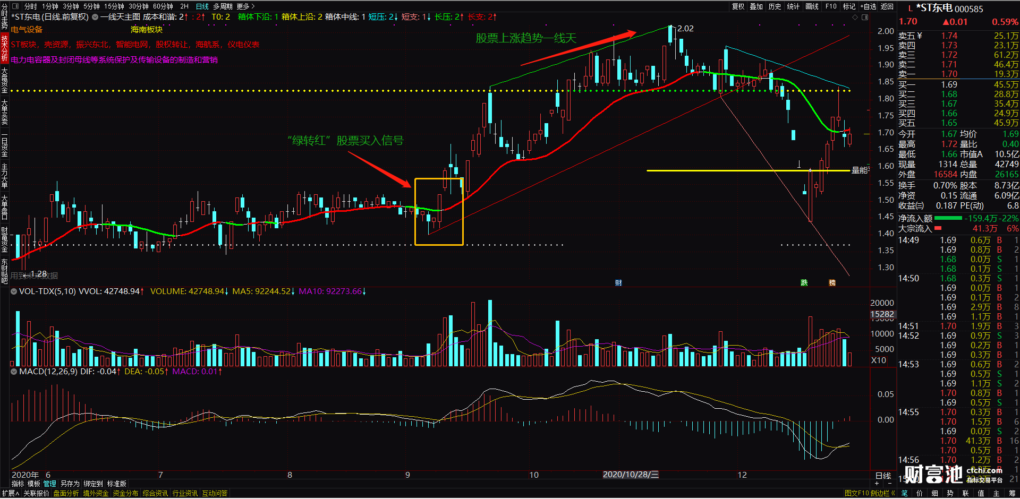Screen dimensions: 1020x499
Task: Switch to the 5分钟 period
Action: tap(91, 6)
